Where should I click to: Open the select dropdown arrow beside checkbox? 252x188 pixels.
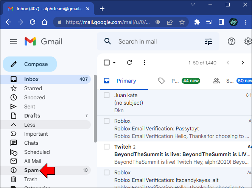tap(114, 63)
